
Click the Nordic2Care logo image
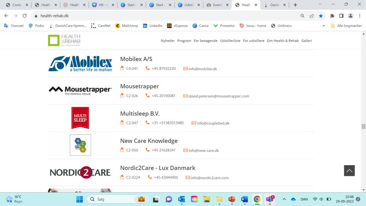(80, 172)
